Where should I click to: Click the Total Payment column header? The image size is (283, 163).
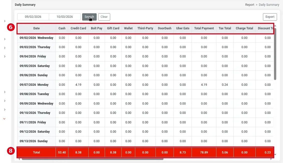[204, 28]
